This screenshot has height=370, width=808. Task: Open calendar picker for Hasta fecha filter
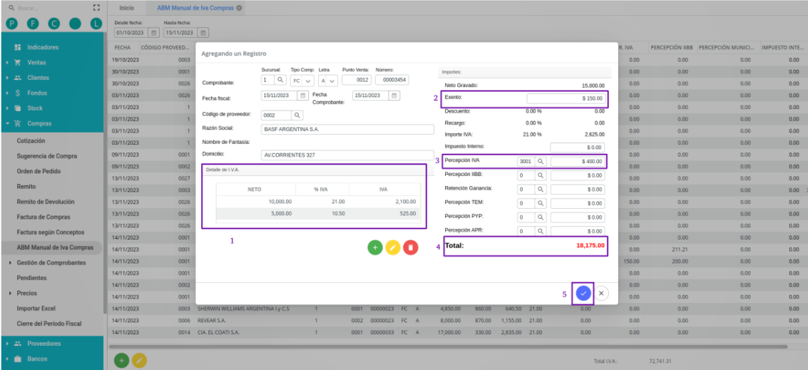pos(203,33)
